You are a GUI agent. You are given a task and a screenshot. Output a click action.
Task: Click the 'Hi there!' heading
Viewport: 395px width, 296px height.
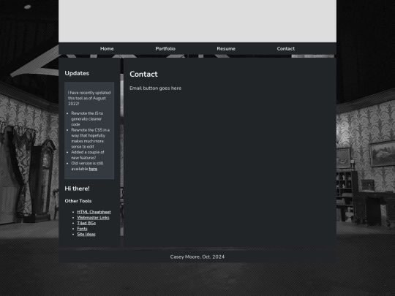pos(77,189)
